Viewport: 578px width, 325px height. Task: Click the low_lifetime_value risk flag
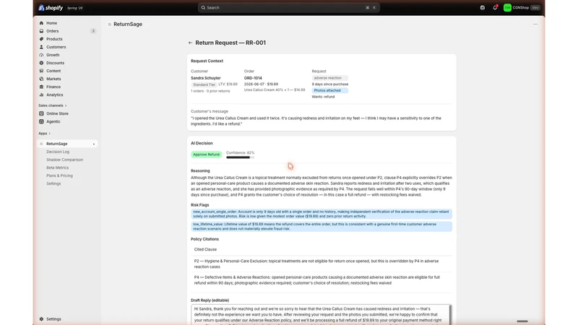(321, 227)
